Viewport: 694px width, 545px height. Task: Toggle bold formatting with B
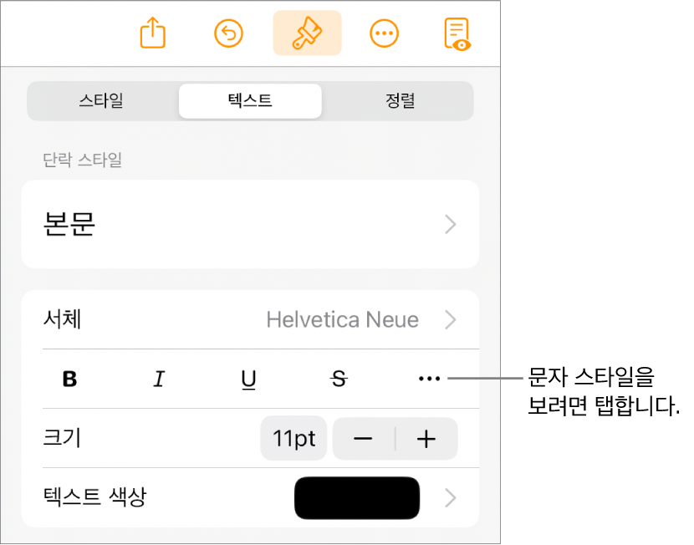[x=70, y=379]
